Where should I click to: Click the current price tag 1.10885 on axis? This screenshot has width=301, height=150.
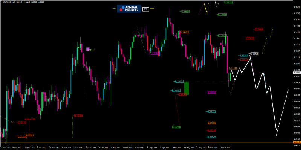click(297, 73)
